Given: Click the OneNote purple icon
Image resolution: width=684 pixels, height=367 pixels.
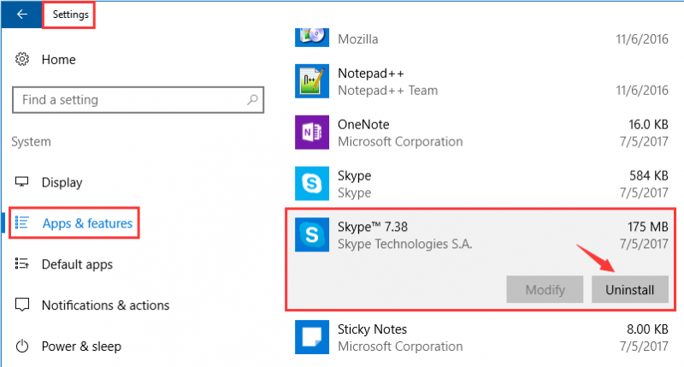Looking at the screenshot, I should tap(312, 133).
